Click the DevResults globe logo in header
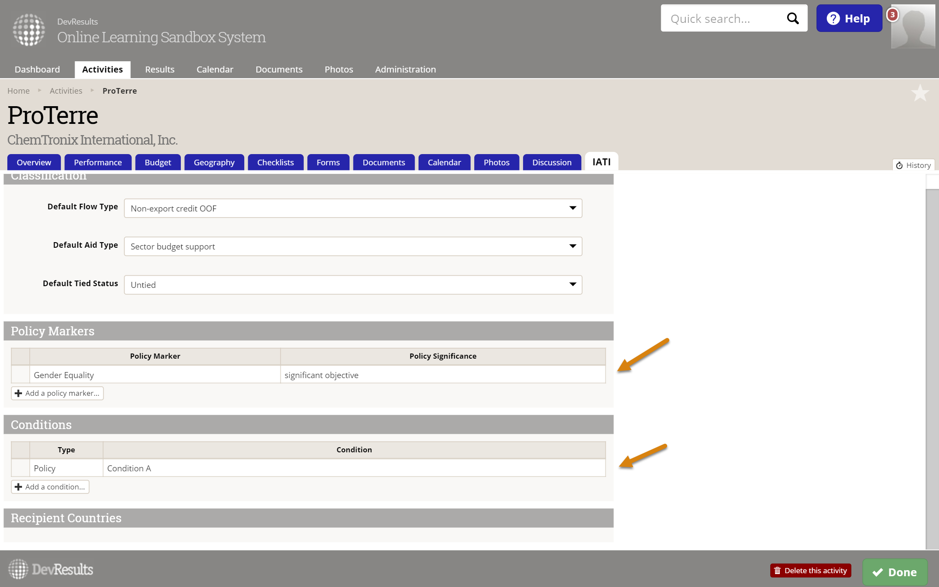The image size is (939, 587). pos(29,30)
